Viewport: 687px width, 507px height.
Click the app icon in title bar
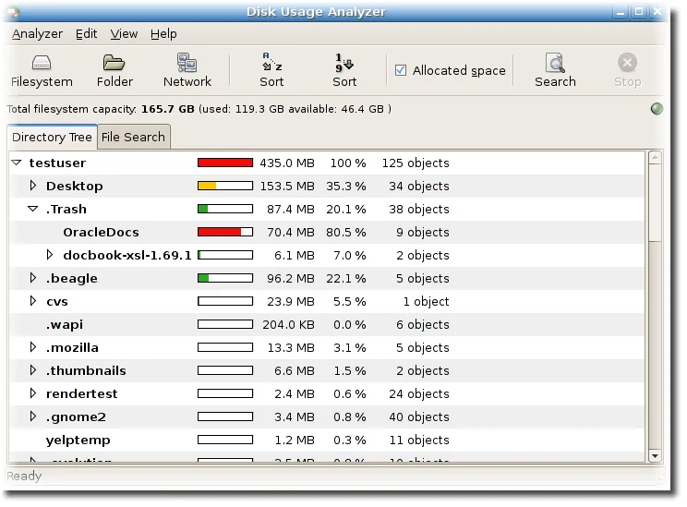point(14,12)
